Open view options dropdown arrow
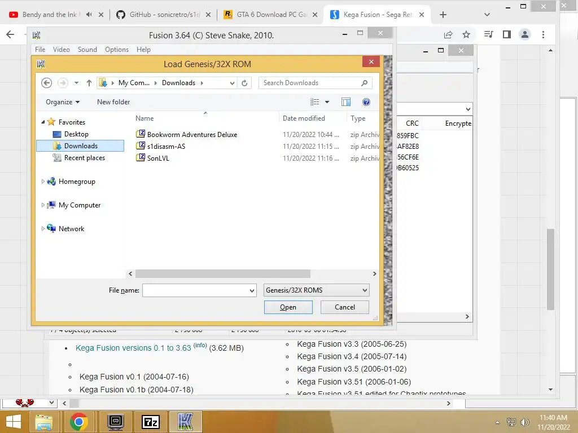The width and height of the screenshot is (578, 433). coord(327,102)
